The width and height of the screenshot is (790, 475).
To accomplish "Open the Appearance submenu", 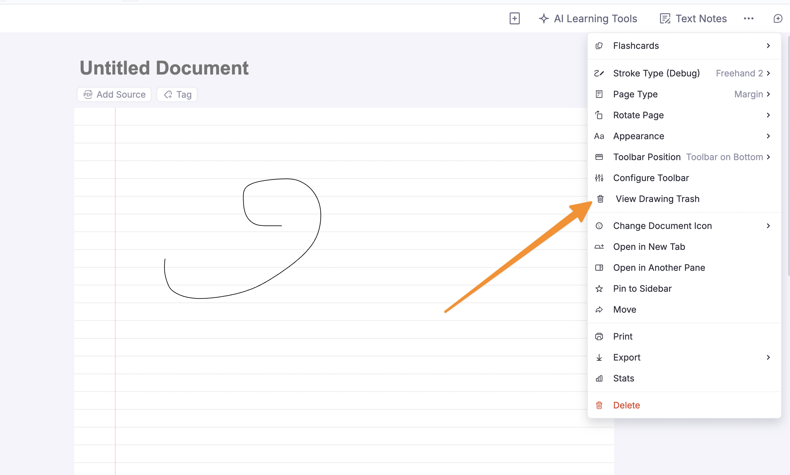I will (684, 136).
